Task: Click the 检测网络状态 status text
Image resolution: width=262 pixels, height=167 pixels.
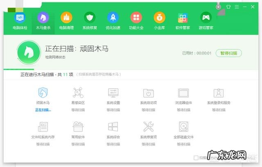Action: point(55,57)
